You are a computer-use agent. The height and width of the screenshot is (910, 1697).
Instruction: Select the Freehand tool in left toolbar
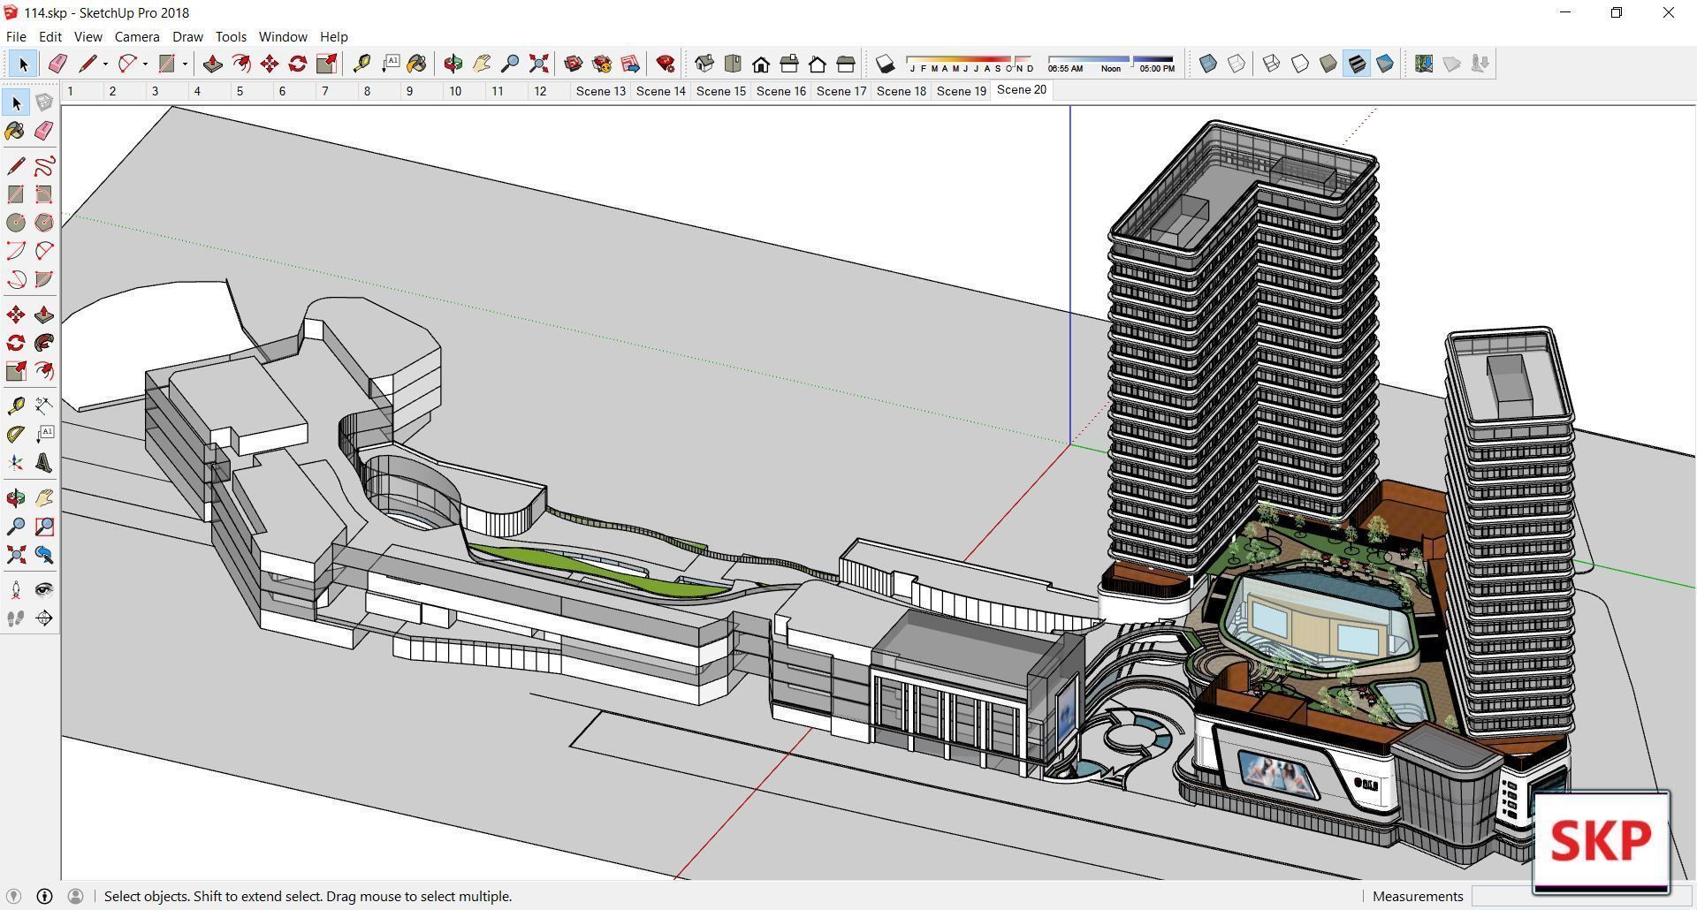[x=43, y=166]
